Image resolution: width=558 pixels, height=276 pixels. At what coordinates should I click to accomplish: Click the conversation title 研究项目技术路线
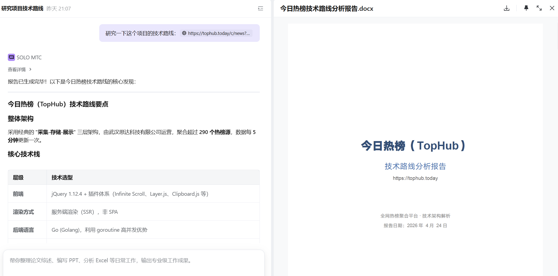(22, 9)
